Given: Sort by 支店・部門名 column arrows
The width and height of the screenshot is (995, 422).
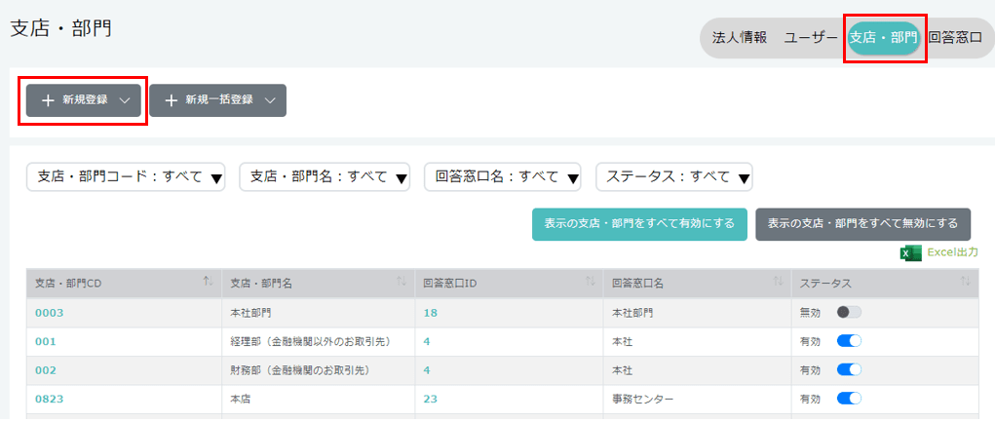Looking at the screenshot, I should click(x=402, y=282).
